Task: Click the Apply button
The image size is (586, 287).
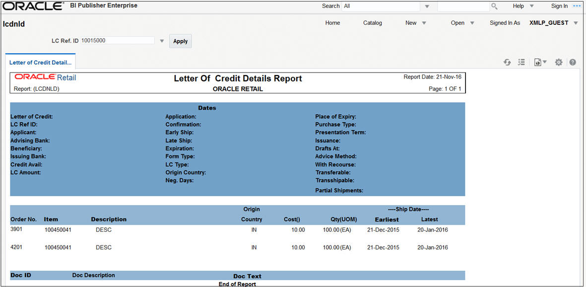Action: pos(181,41)
